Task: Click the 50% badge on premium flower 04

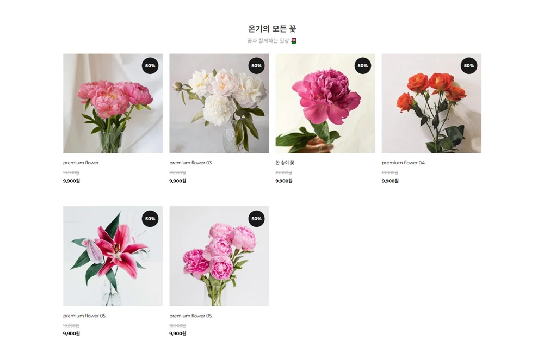Action: pos(469,66)
